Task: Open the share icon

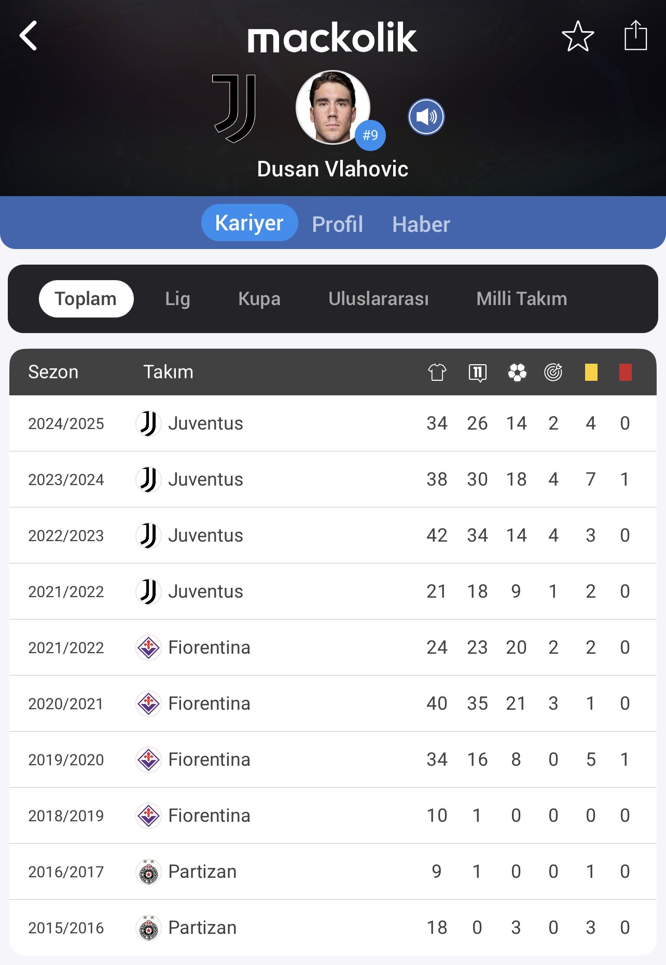Action: tap(635, 35)
